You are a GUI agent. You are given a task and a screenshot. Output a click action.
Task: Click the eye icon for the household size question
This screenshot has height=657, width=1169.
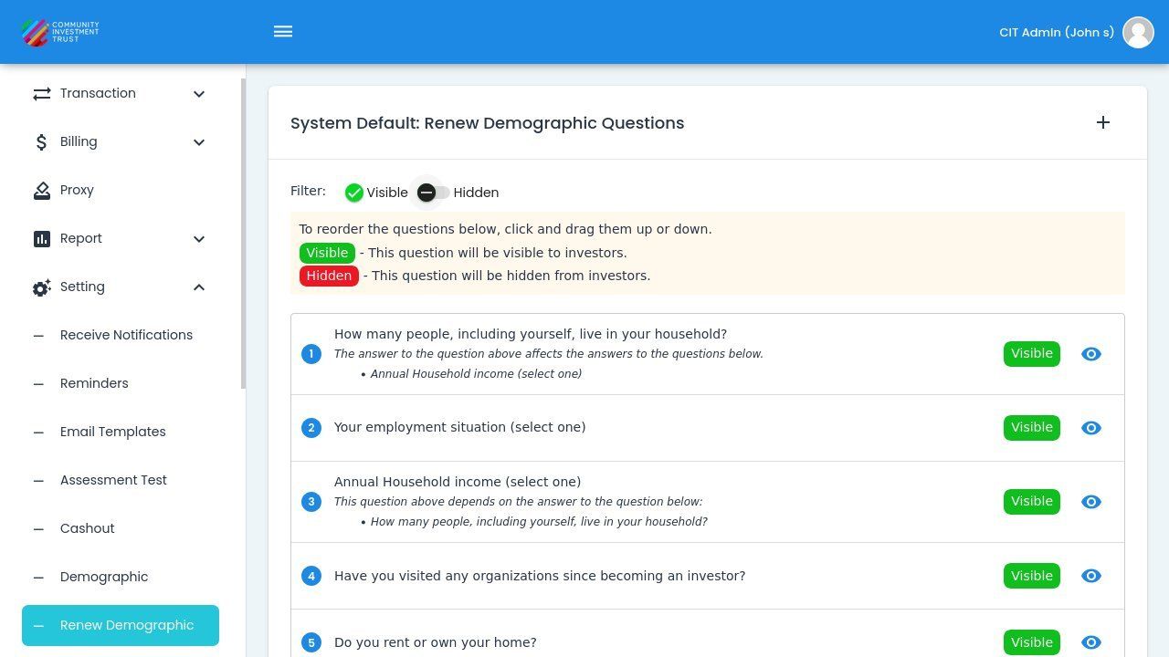[1091, 353]
